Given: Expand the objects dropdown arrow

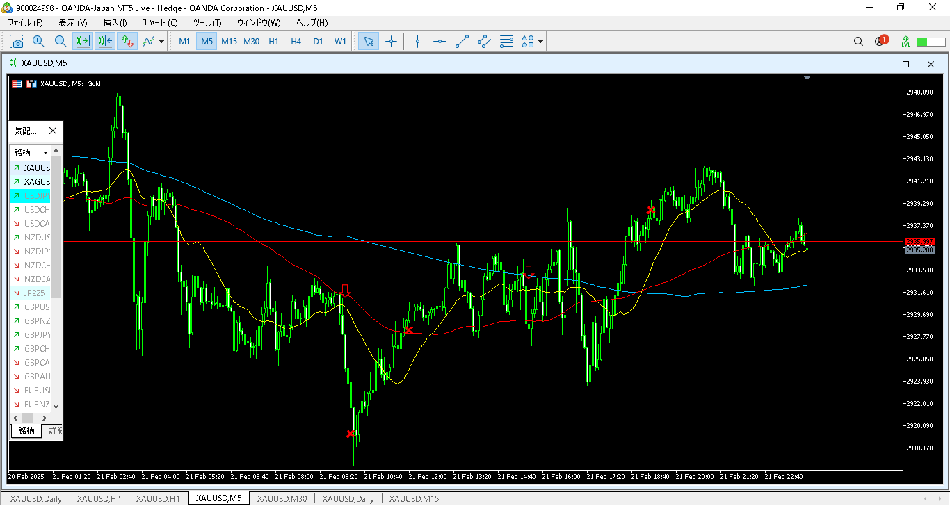Looking at the screenshot, I should (x=540, y=42).
